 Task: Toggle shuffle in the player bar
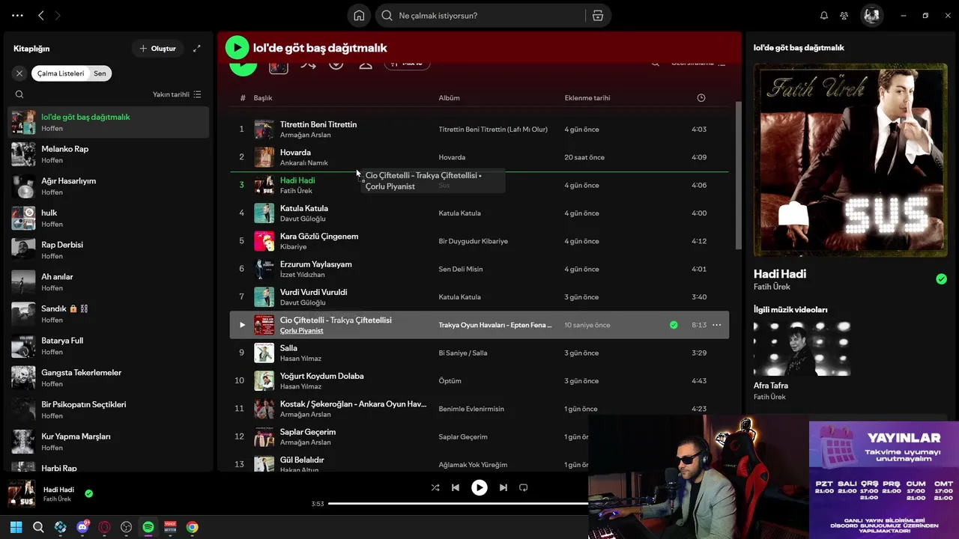coord(435,487)
